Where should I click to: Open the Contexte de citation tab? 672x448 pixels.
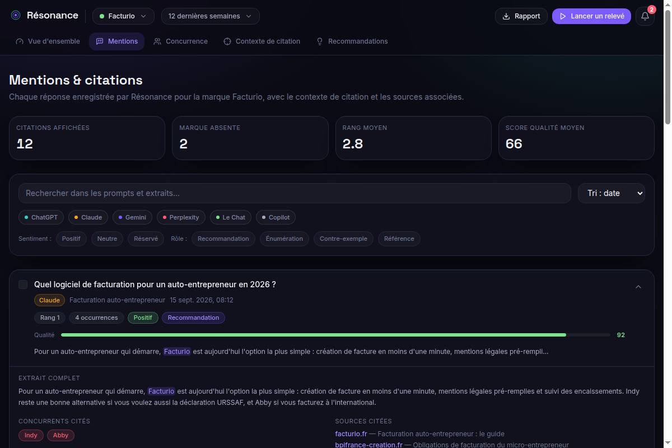(262, 41)
